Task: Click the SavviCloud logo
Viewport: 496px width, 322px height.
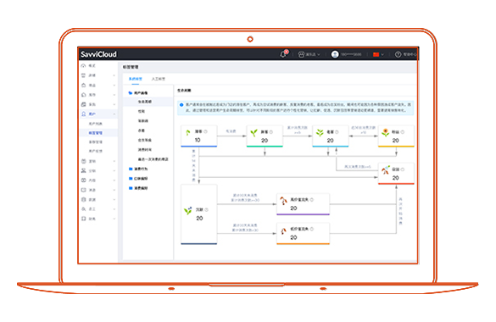Action: (98, 54)
